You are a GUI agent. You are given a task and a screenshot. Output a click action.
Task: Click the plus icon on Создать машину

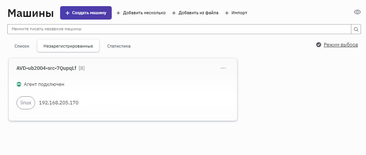click(67, 13)
